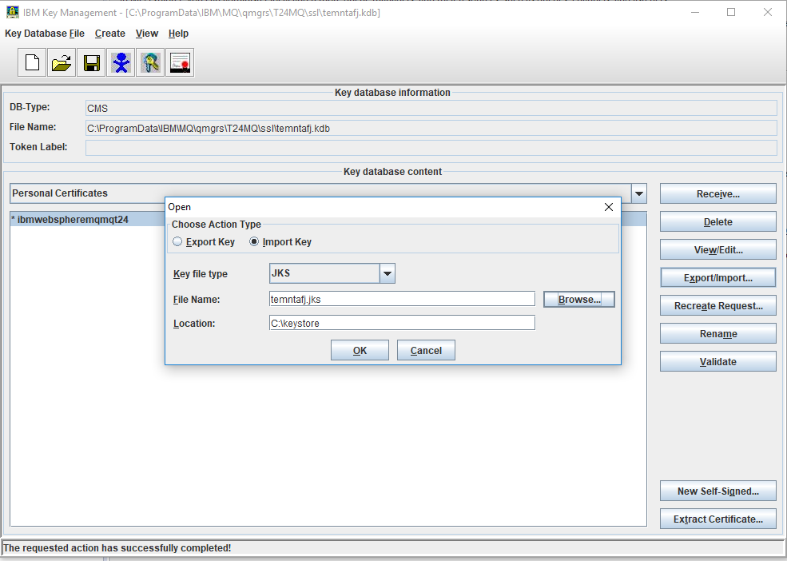Click the Validate button

717,361
